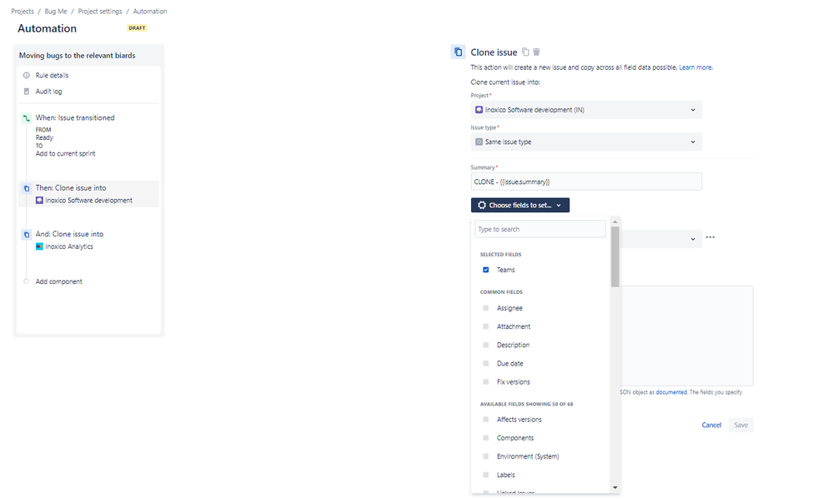Select the When: Issue transitioned trigger
This screenshot has width=833, height=502.
(x=75, y=118)
